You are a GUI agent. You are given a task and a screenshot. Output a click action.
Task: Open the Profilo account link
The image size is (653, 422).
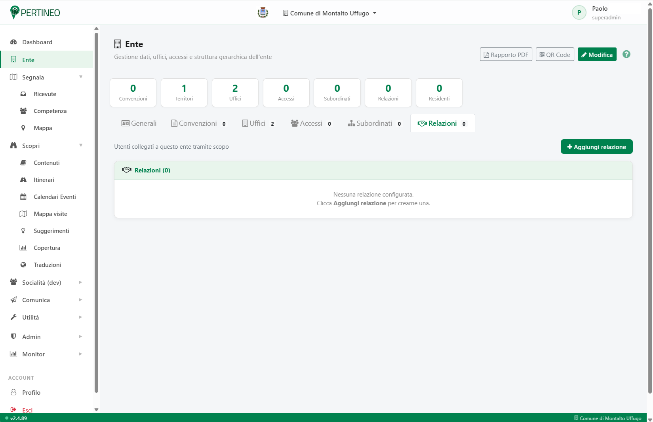pyautogui.click(x=47, y=392)
